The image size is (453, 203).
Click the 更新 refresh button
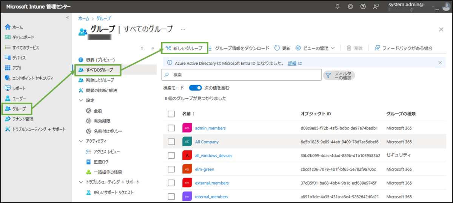pyautogui.click(x=282, y=48)
